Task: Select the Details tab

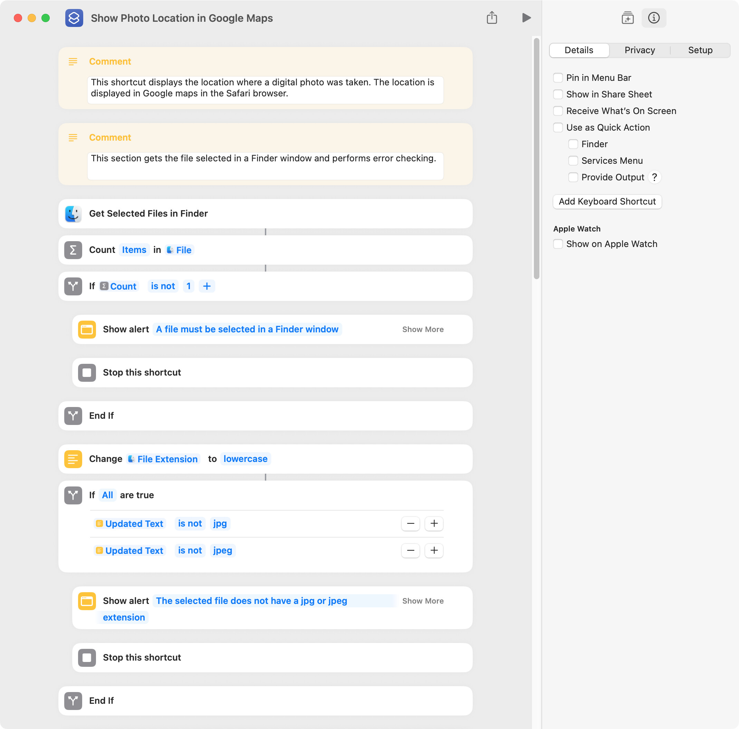Action: (579, 50)
